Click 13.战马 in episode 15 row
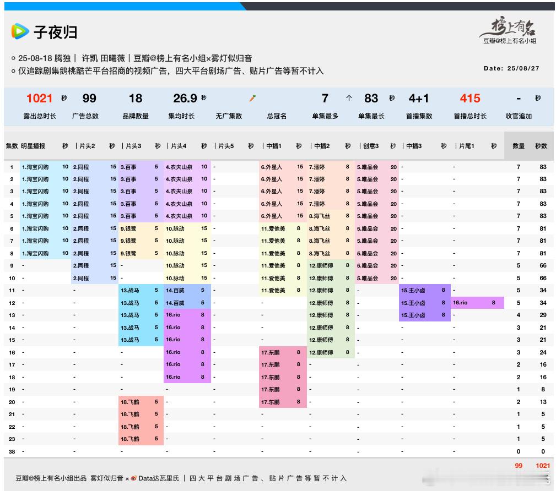Viewport: 556px width, 491px height. coord(130,340)
